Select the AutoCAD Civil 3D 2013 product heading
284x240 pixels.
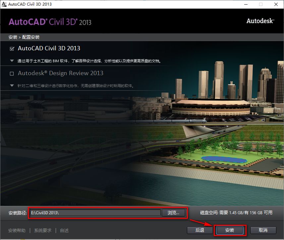49,48
